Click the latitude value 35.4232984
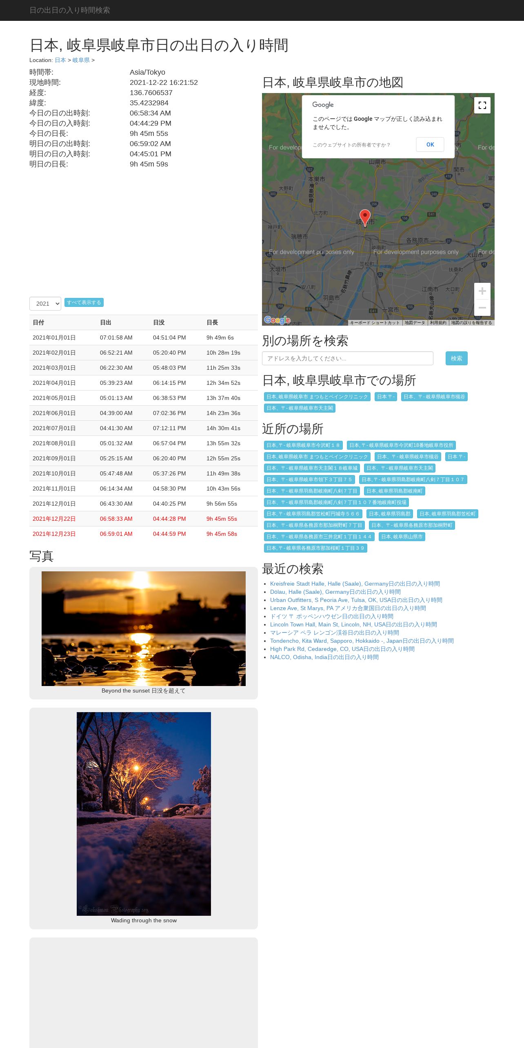The width and height of the screenshot is (524, 1048). [x=149, y=103]
